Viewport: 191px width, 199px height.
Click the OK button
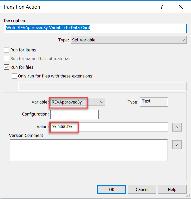click(x=112, y=189)
